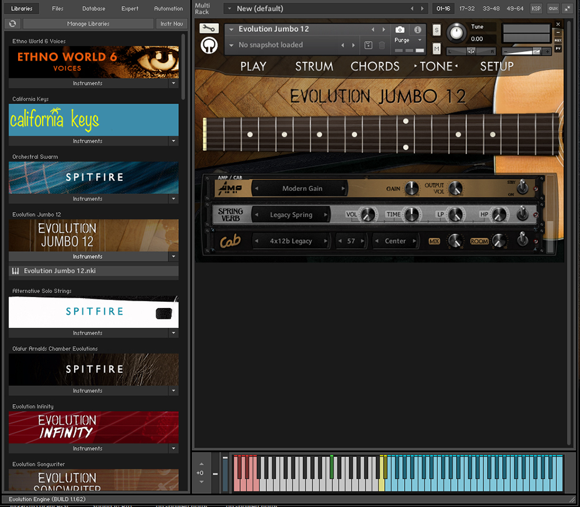Click the Evolution Infinity library banner

[94, 427]
